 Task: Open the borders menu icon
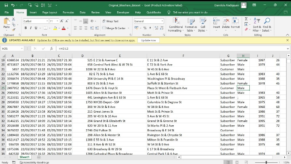[x=45, y=28]
